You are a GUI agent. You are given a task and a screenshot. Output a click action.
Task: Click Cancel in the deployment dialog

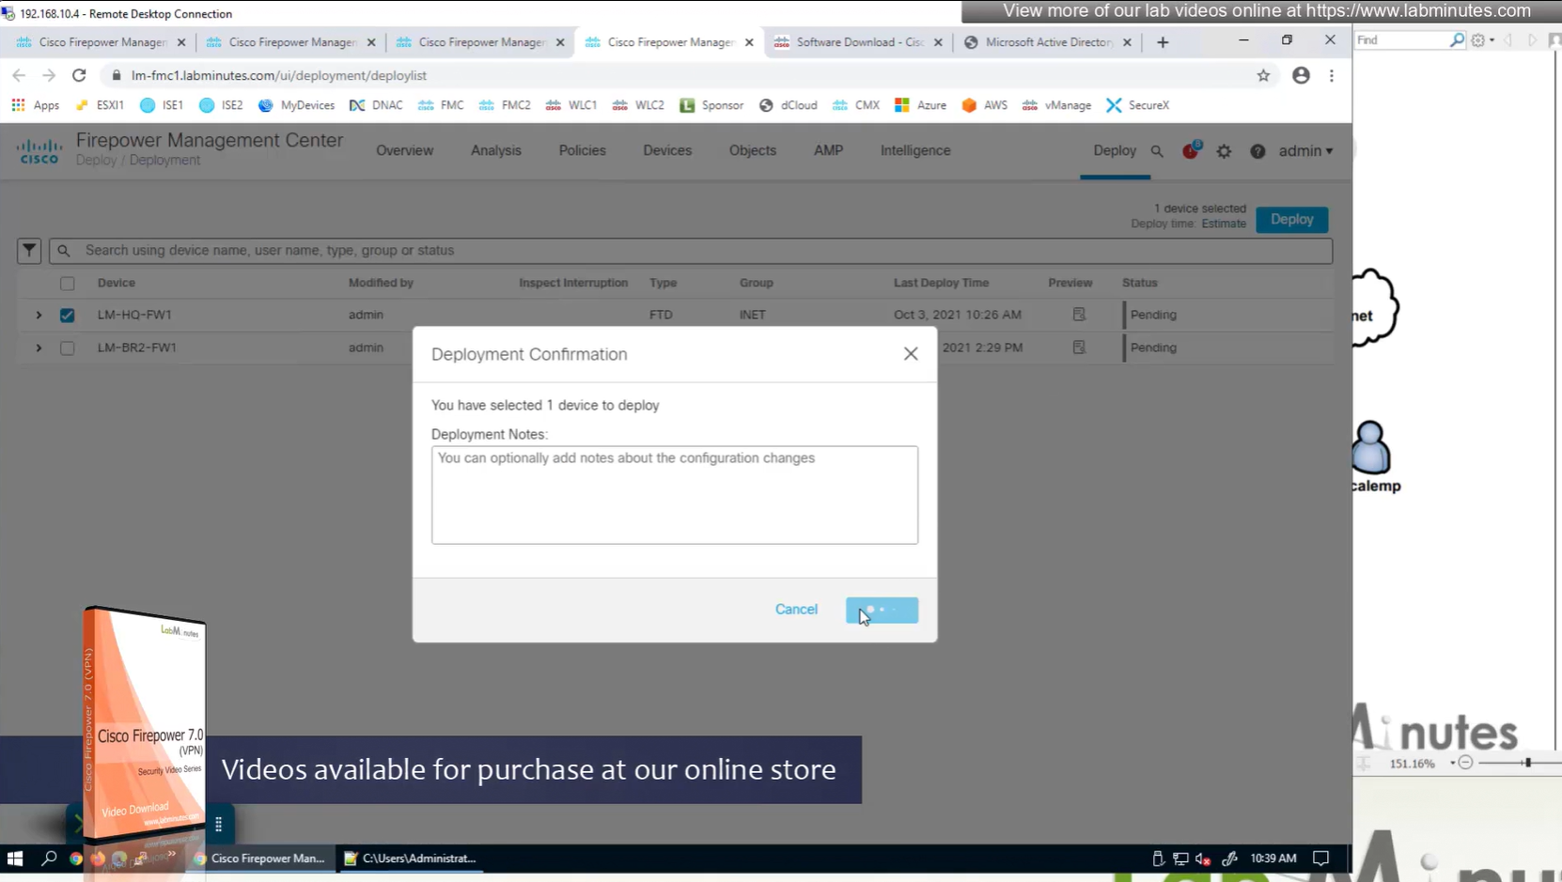(x=796, y=610)
